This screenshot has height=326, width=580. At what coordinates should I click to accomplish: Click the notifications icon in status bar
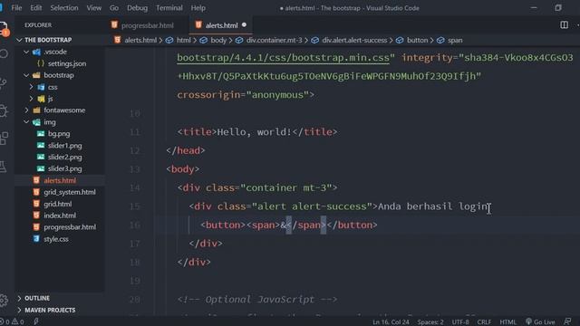click(568, 322)
